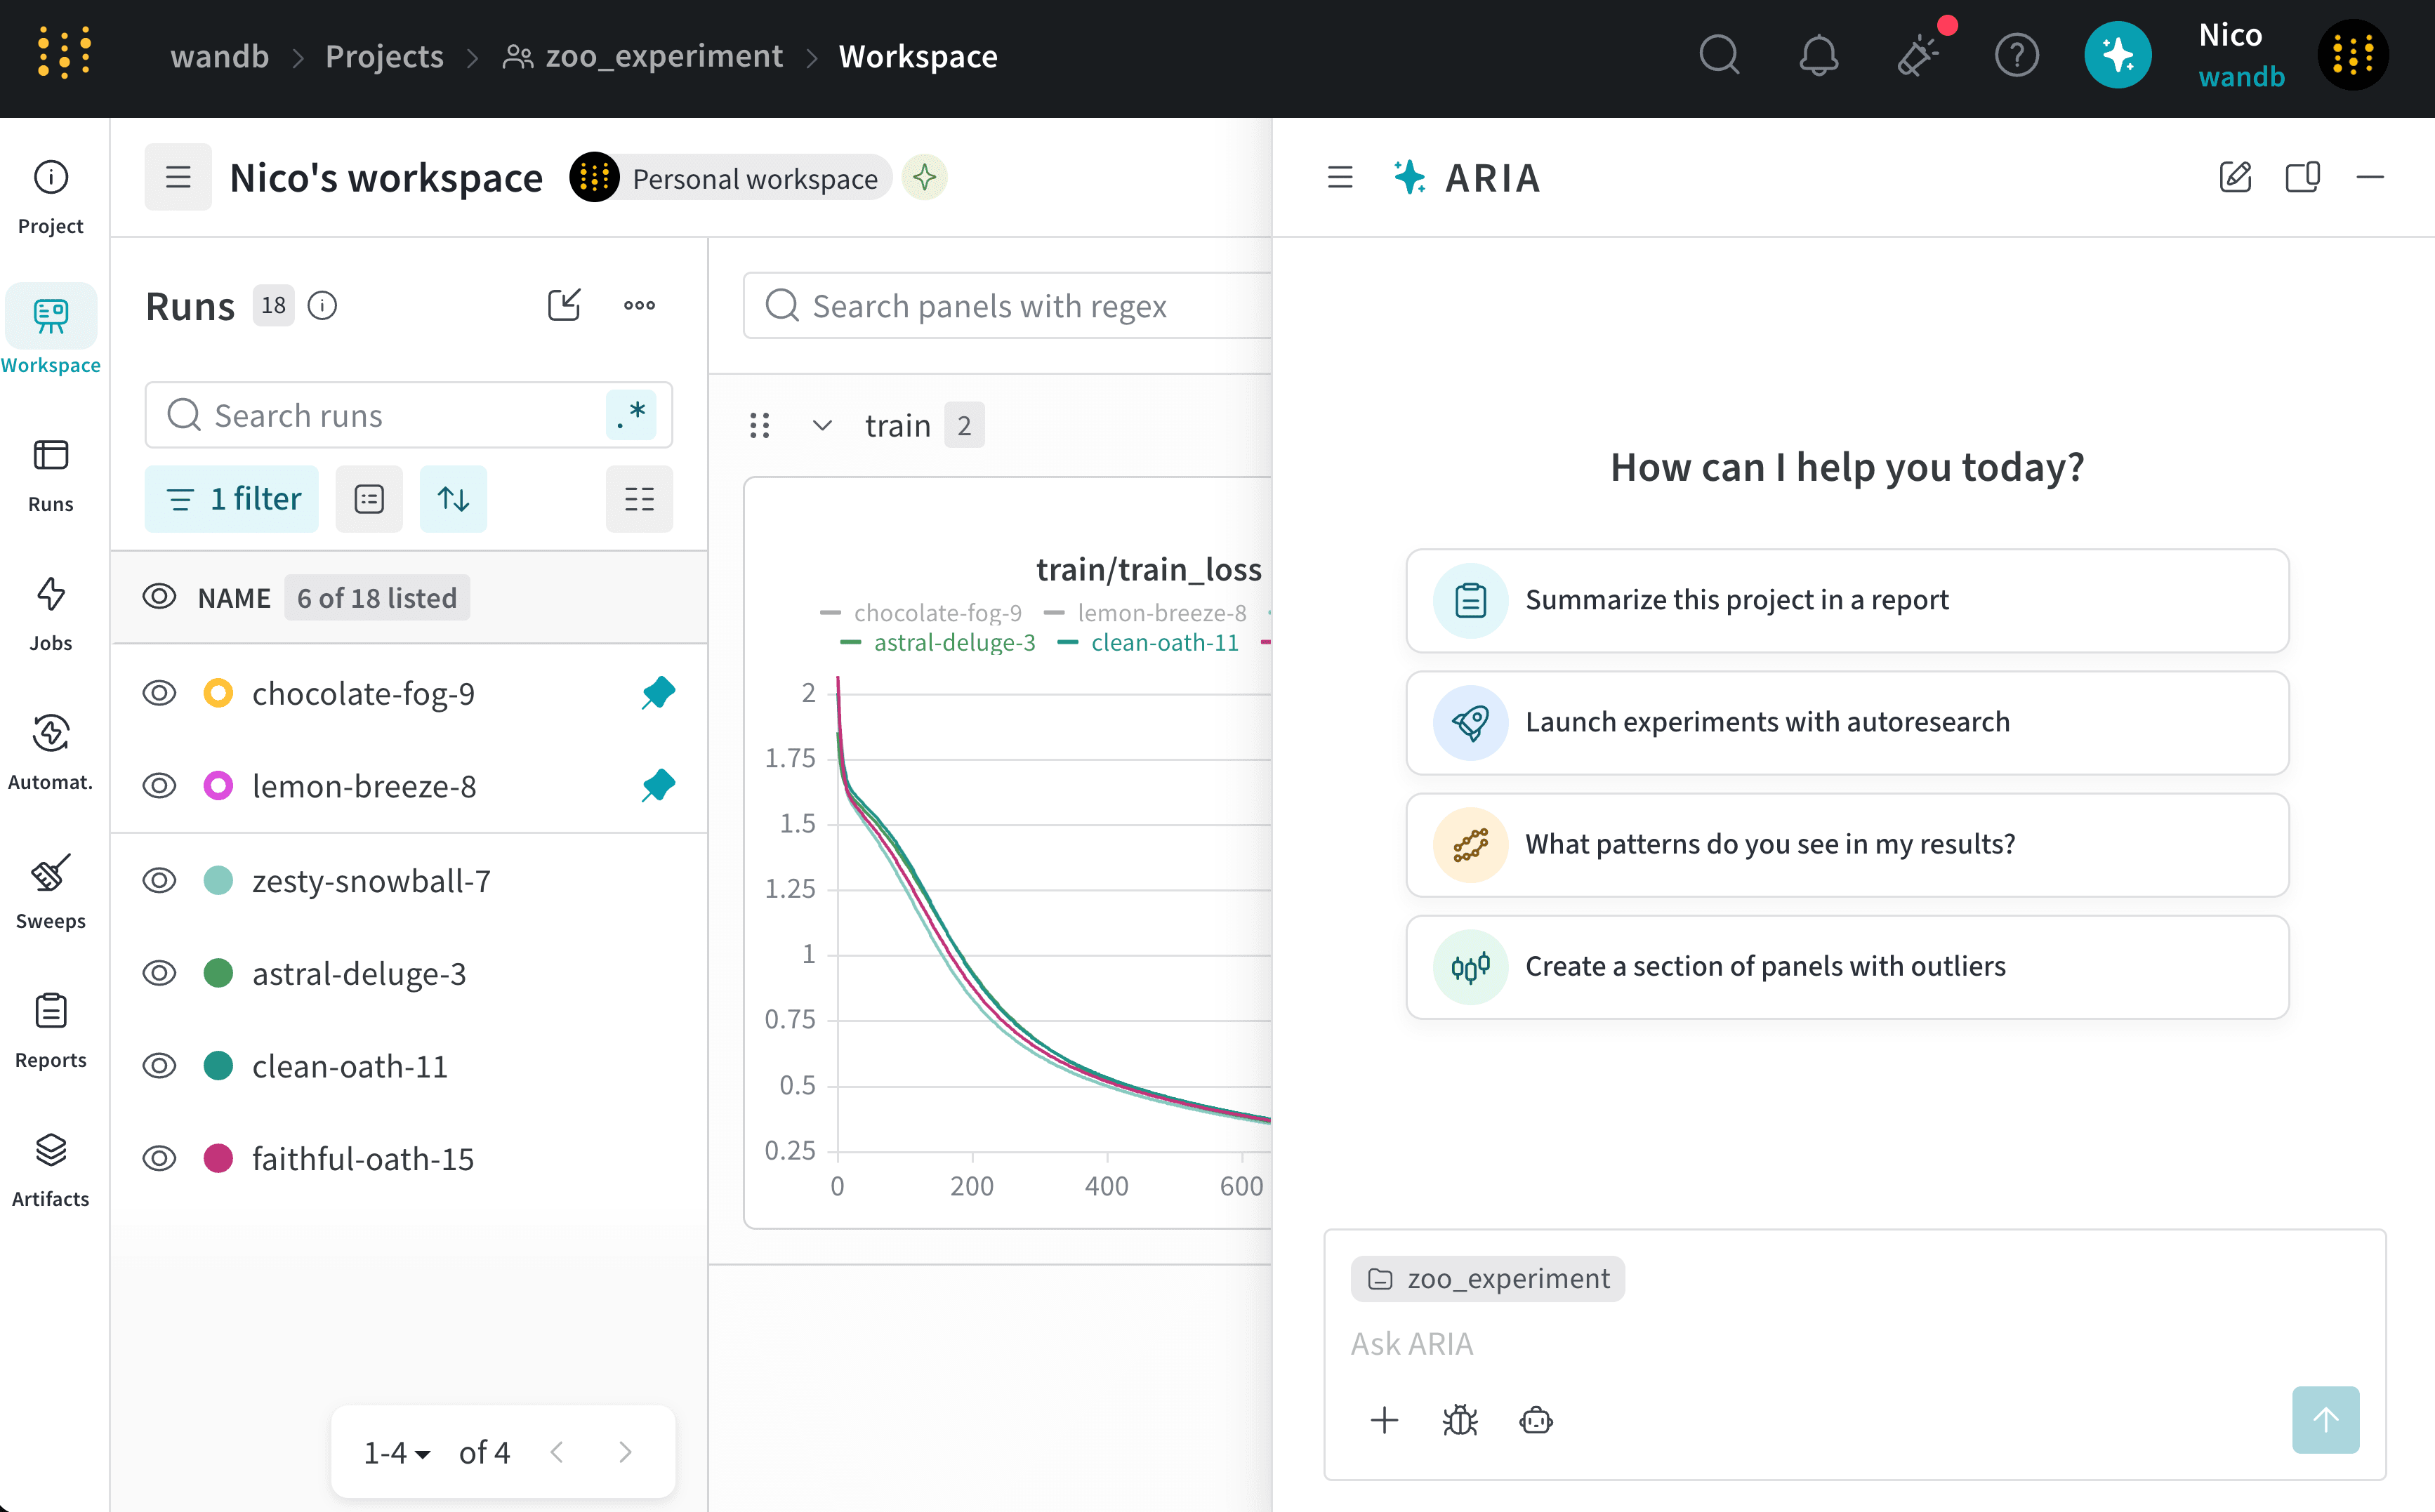Select Create a section of panels with outliers

click(x=1847, y=966)
